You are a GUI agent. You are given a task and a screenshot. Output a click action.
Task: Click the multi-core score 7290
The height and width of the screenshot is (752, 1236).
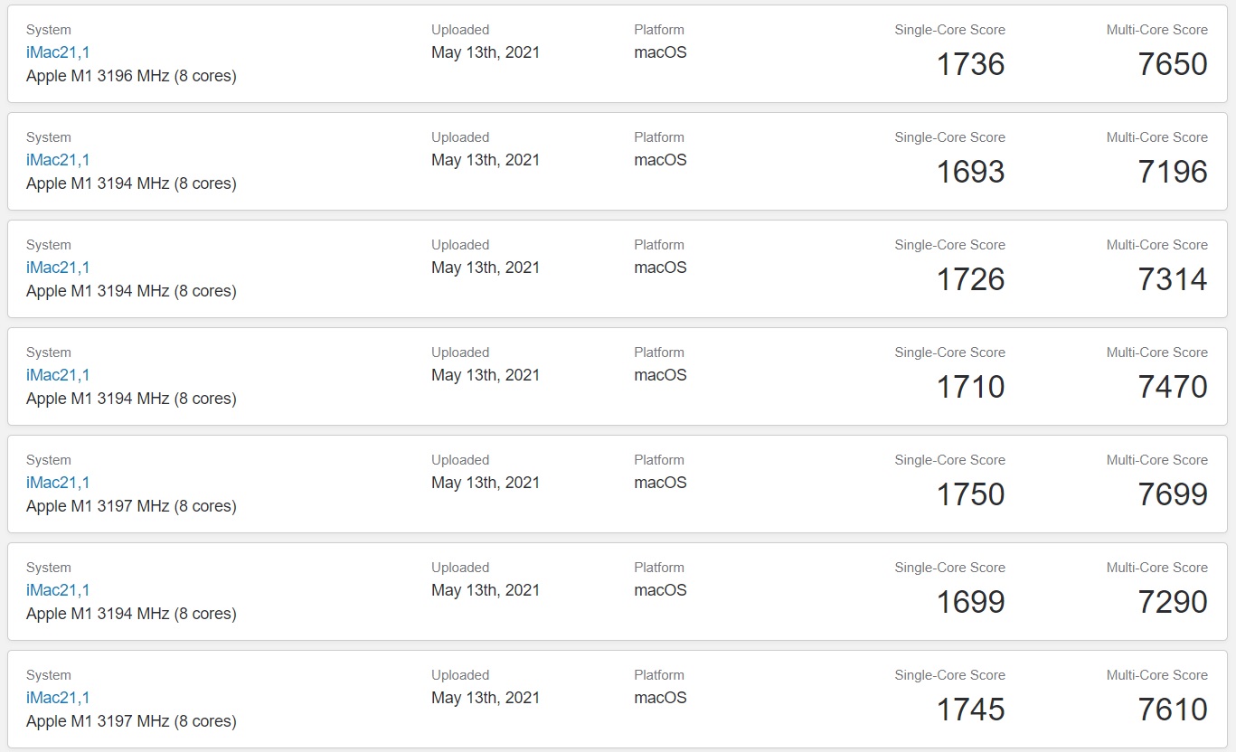[x=1173, y=602]
